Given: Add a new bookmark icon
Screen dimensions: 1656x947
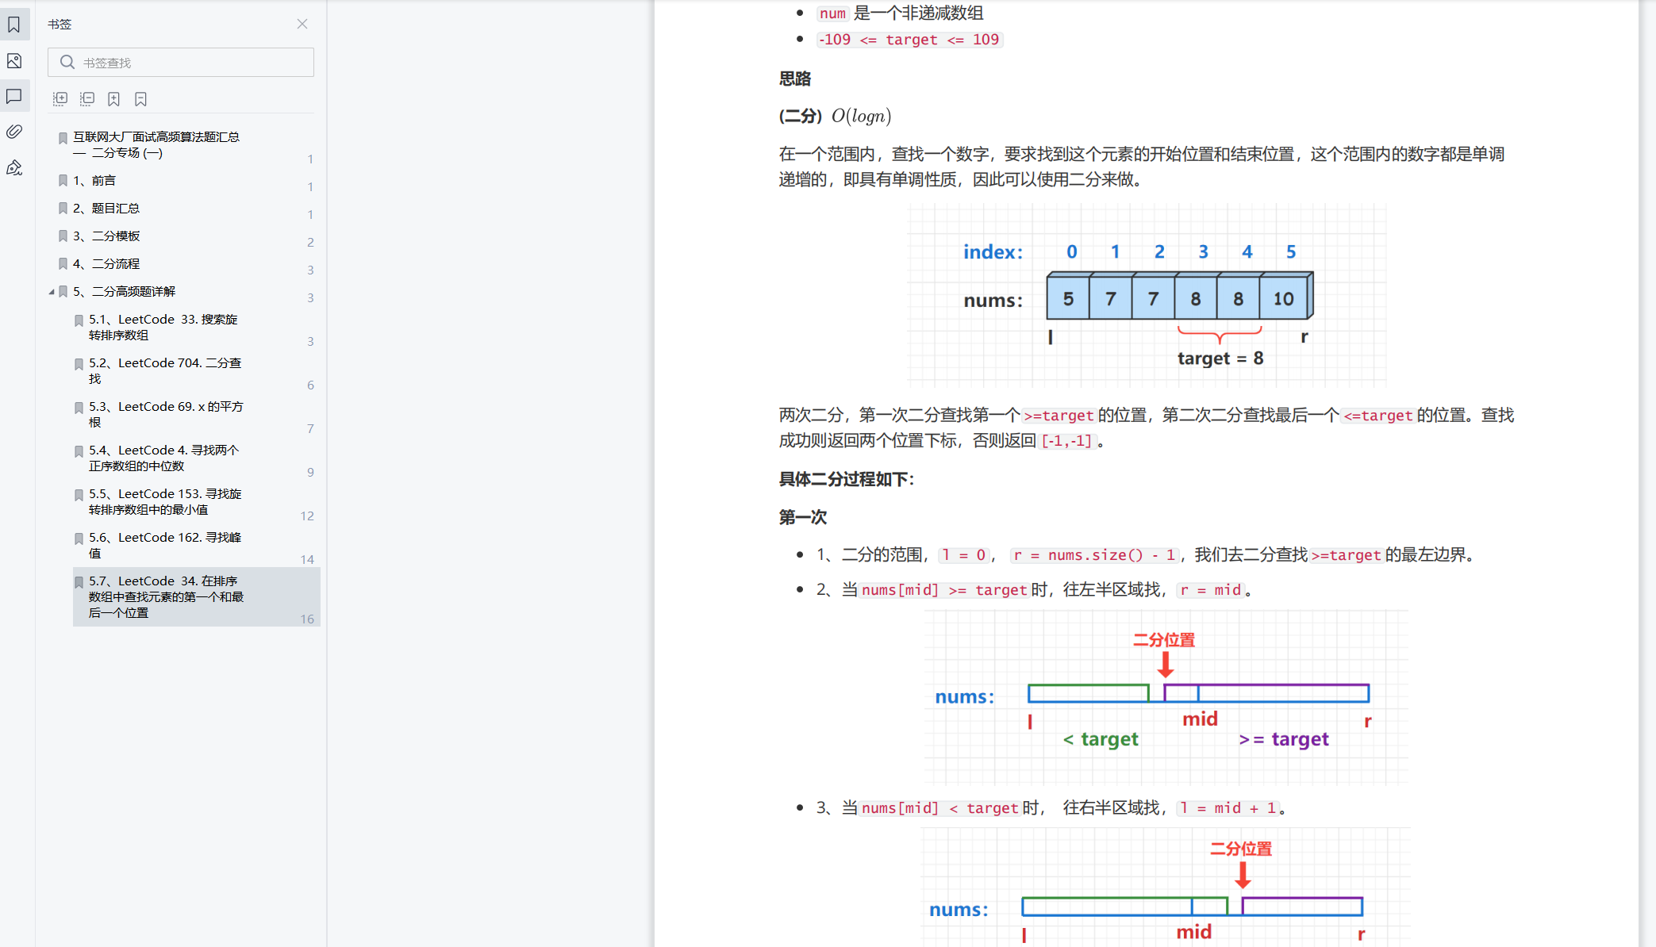Looking at the screenshot, I should coord(114,98).
